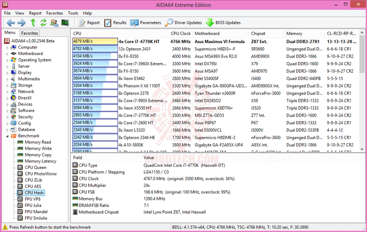
Task: Check for BIOS Updates
Action: pos(223,23)
